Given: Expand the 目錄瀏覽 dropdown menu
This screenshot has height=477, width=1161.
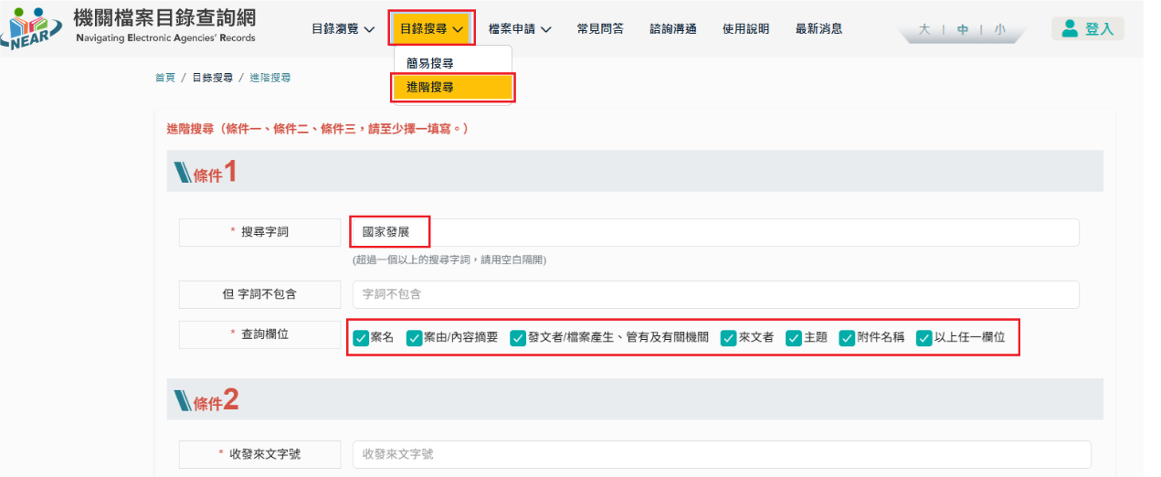Looking at the screenshot, I should 343,29.
